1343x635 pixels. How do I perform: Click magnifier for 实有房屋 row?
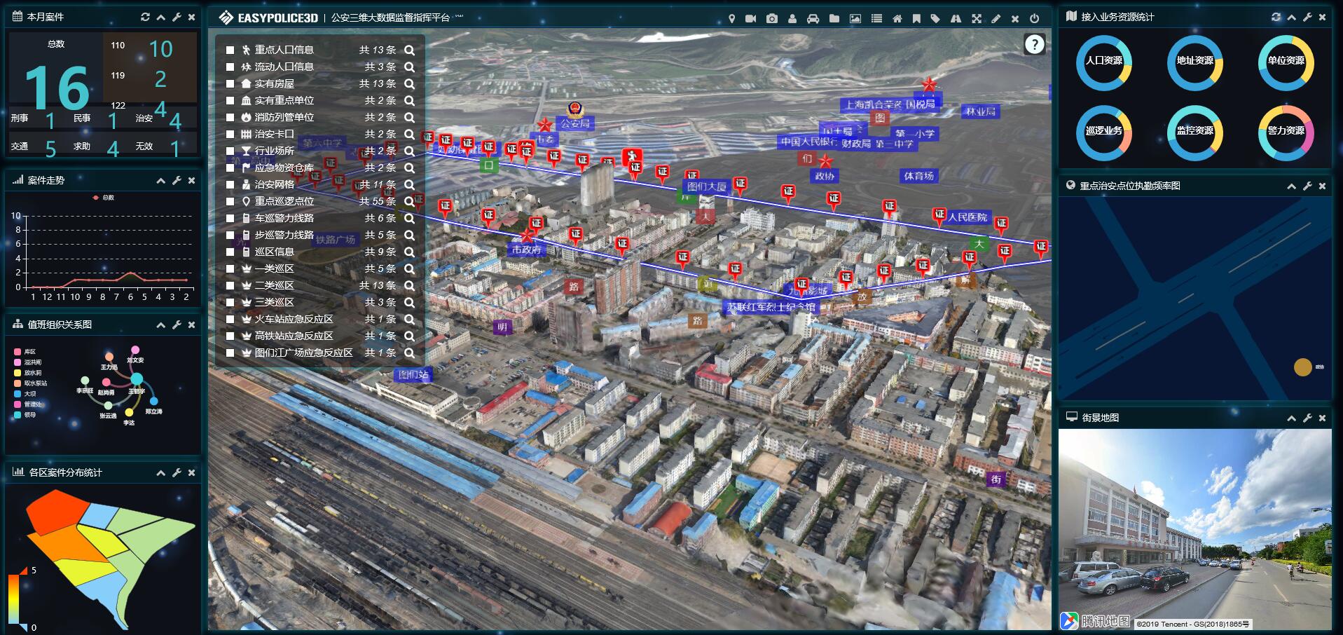(x=410, y=84)
